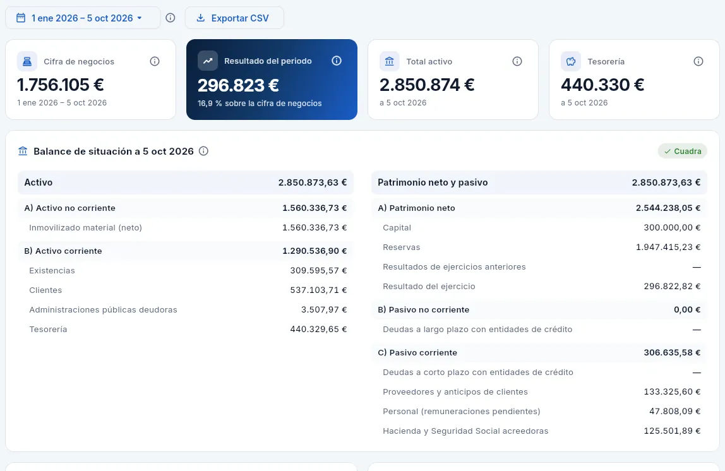Click the Resultado del ejercicio row
The image size is (725, 471).
tap(539, 287)
